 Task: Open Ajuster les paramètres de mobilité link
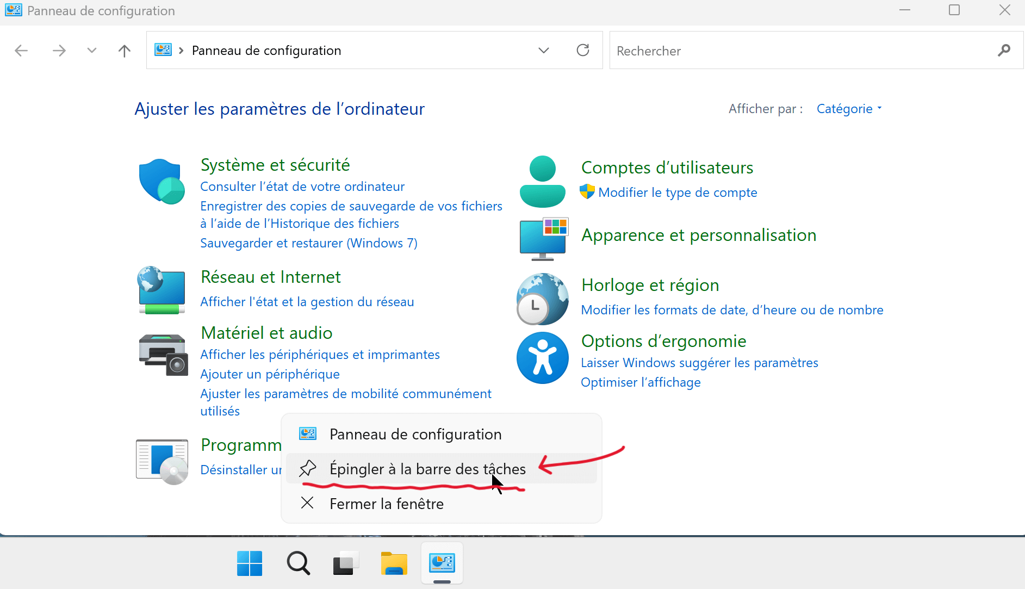click(x=346, y=402)
